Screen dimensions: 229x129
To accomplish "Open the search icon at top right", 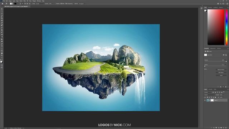I will pos(221,4).
